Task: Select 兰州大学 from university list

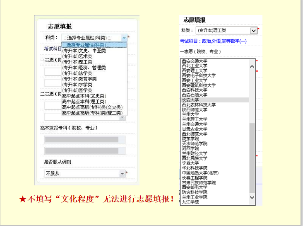Action: pos(190,114)
